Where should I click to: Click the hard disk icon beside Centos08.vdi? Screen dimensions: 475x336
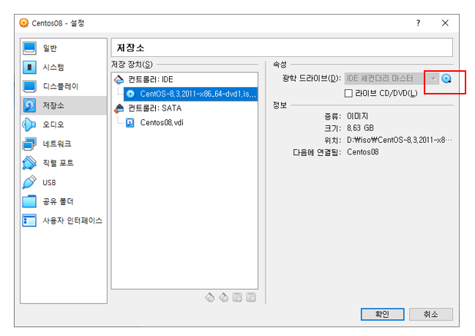130,123
